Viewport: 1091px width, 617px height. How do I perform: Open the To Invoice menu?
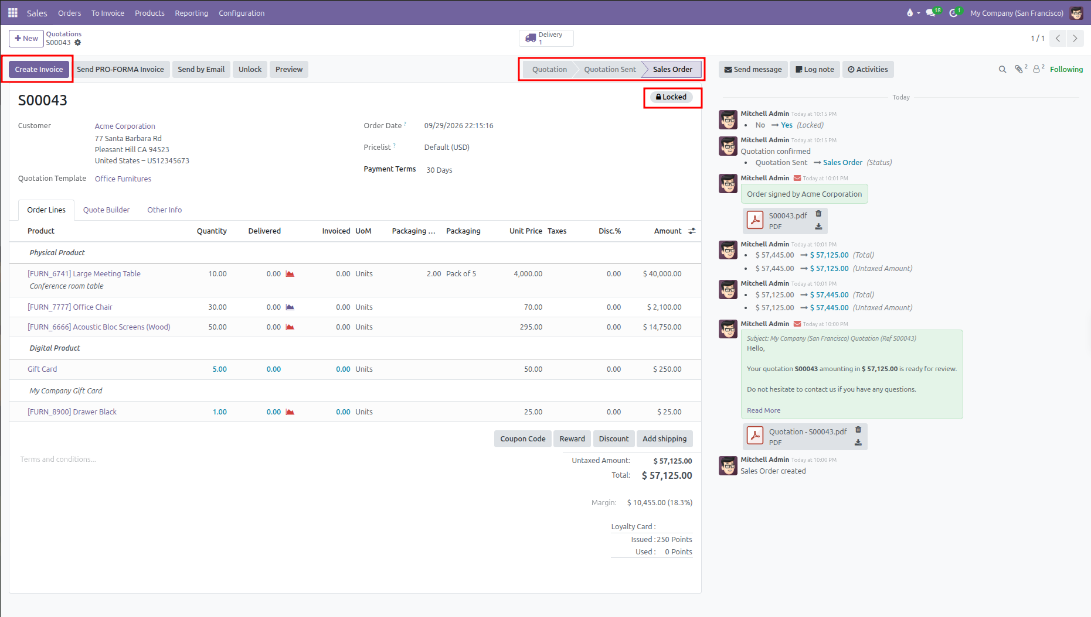[x=108, y=13]
